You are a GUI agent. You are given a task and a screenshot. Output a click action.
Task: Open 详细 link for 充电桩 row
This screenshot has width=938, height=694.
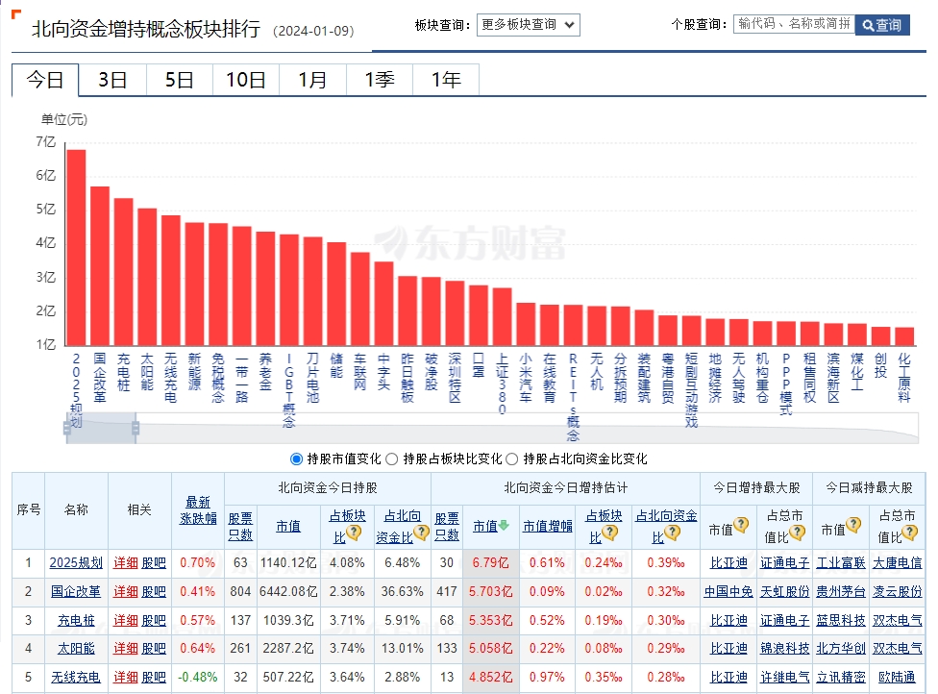pyautogui.click(x=125, y=621)
